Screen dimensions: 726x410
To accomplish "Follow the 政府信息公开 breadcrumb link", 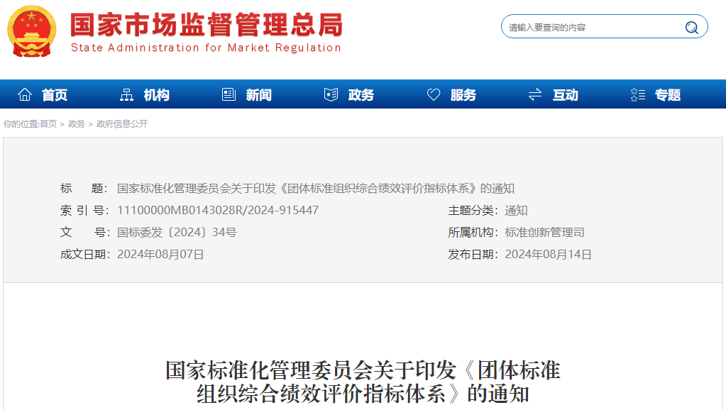I will tap(122, 124).
